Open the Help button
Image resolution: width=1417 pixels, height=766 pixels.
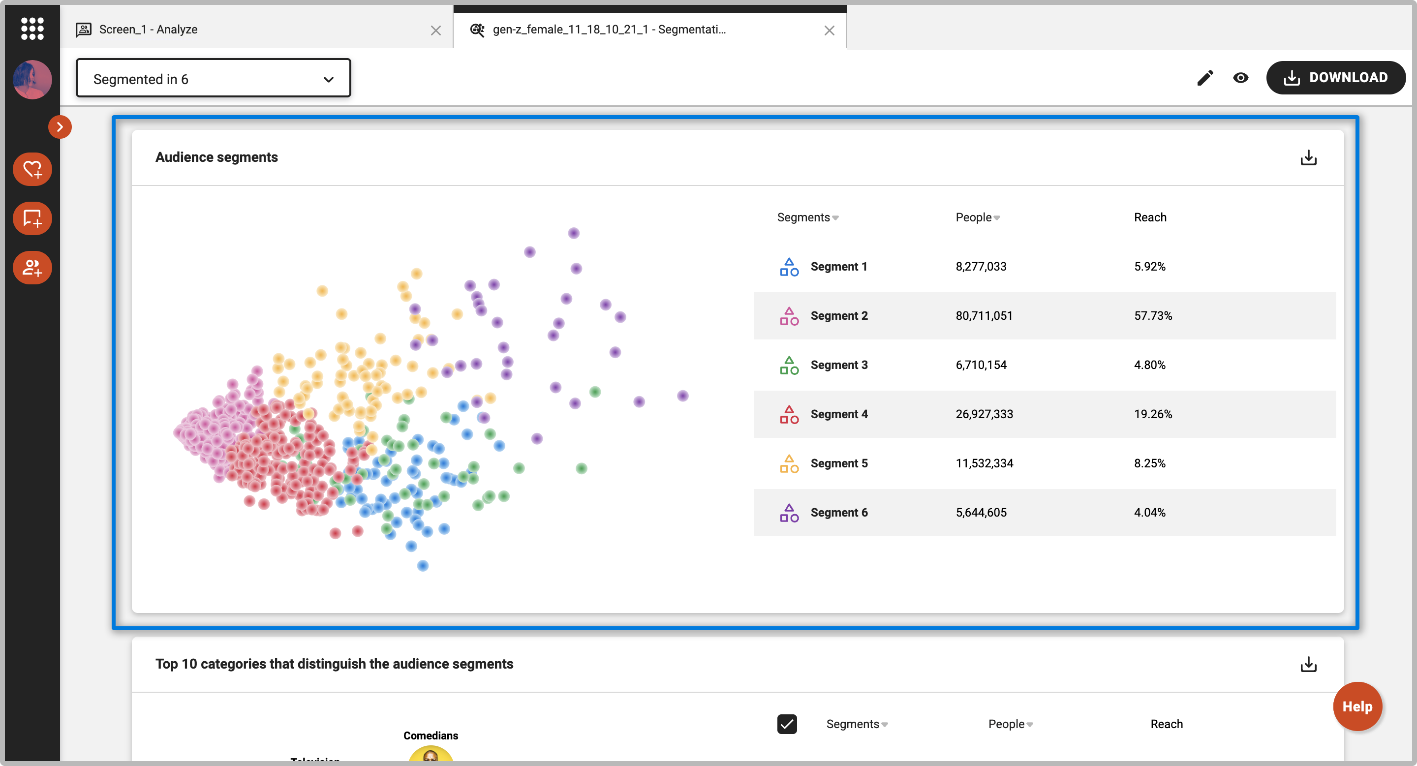coord(1357,706)
